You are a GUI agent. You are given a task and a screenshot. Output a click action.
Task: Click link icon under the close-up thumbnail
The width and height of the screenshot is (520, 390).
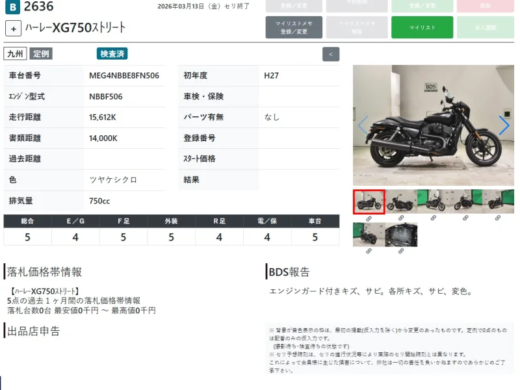pyautogui.click(x=401, y=251)
